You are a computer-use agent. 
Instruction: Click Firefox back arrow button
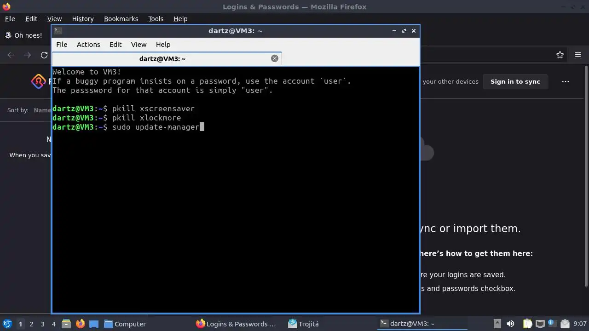(x=11, y=55)
